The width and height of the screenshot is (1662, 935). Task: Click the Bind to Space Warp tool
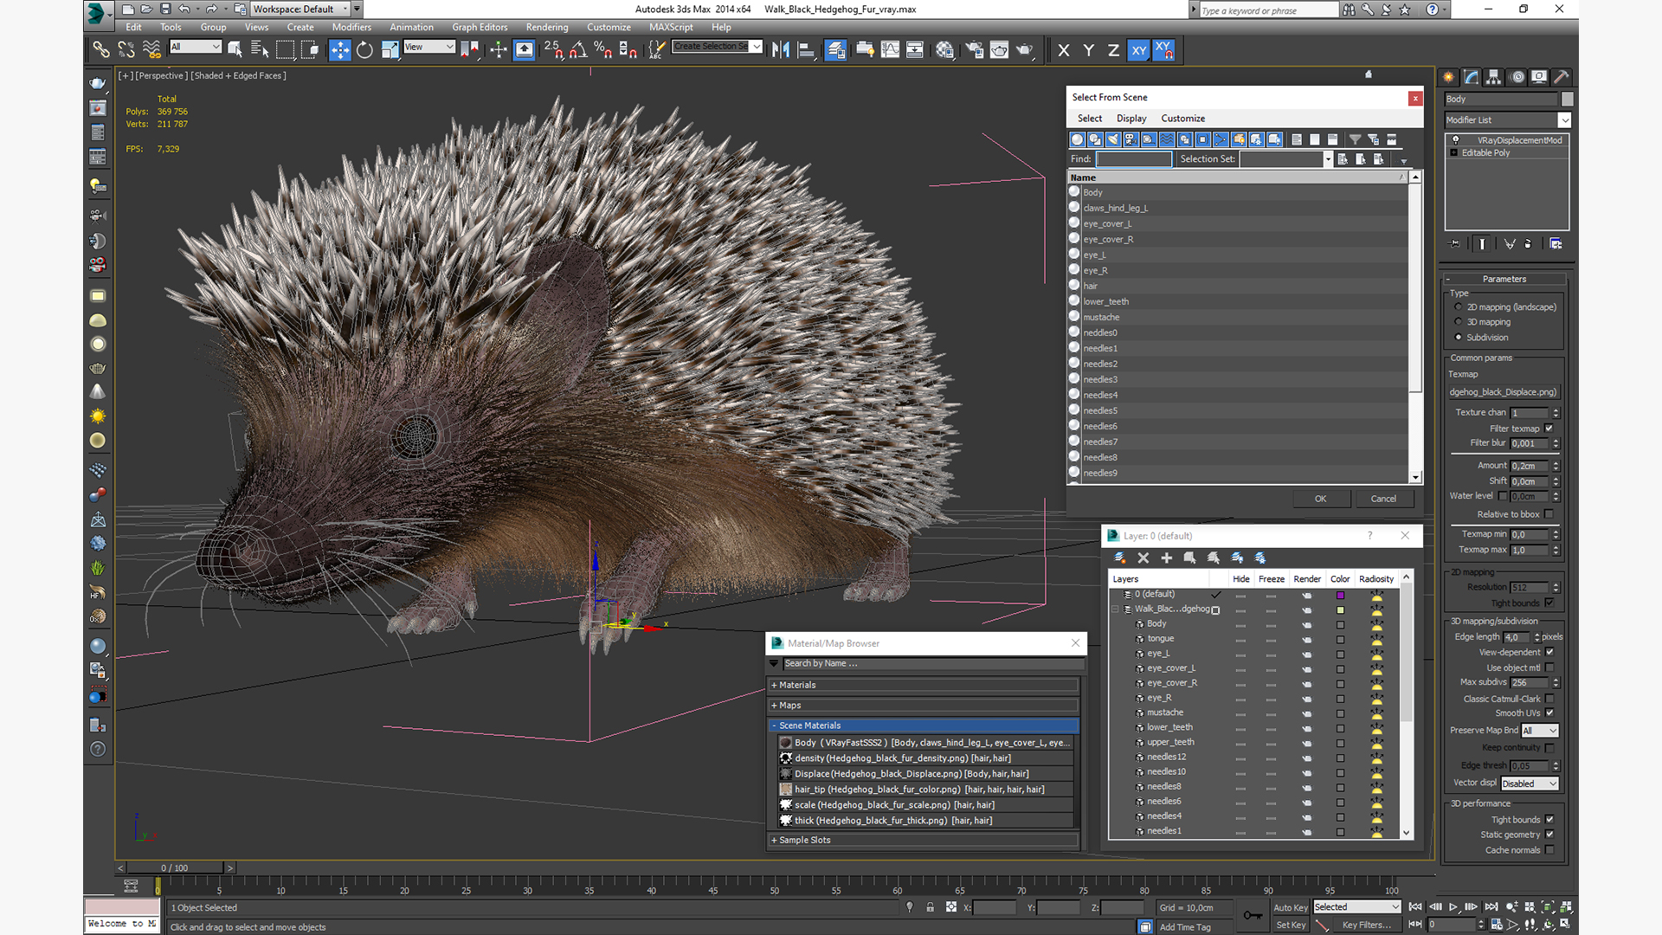(151, 50)
